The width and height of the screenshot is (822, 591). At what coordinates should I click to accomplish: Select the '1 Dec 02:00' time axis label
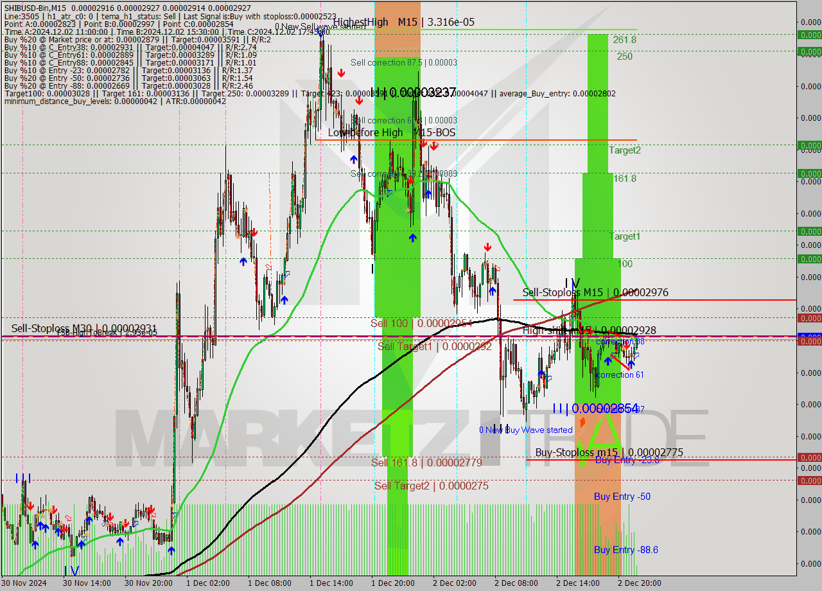pyautogui.click(x=208, y=583)
